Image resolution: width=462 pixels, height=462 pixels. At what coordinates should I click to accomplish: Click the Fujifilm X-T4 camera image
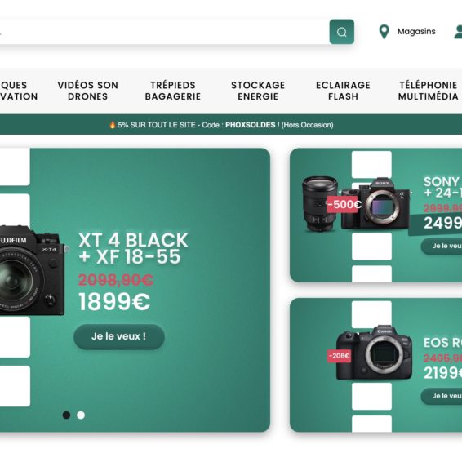[33, 270]
